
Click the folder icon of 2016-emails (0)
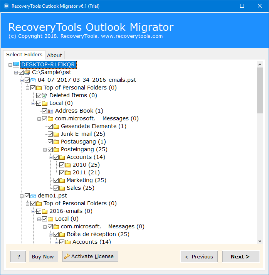(44, 211)
